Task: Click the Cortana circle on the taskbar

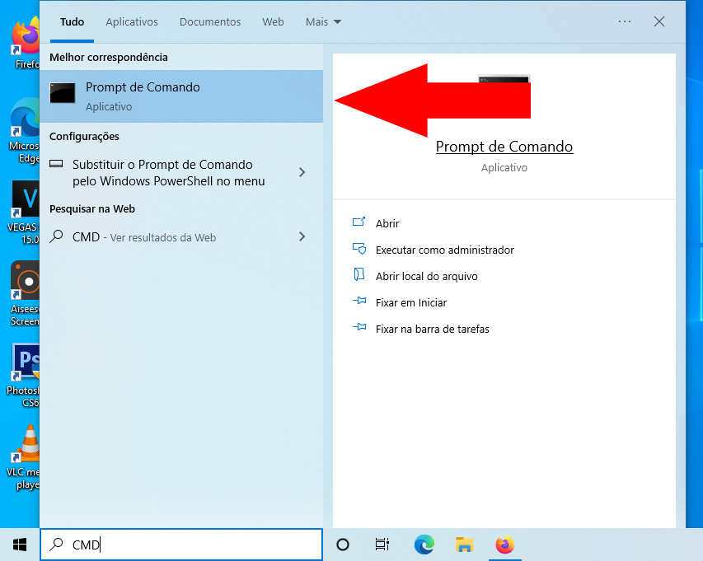Action: pos(342,545)
